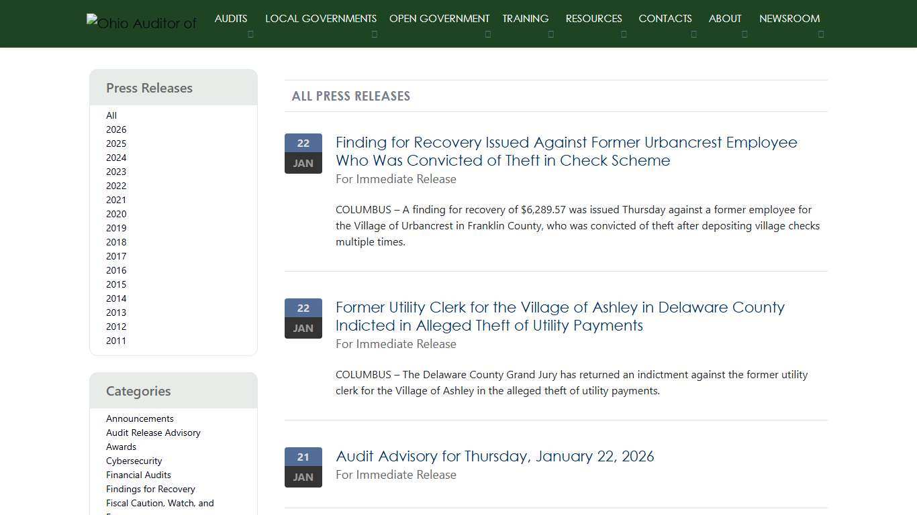Filter press releases by year 2026
The height and width of the screenshot is (515, 917).
point(115,129)
